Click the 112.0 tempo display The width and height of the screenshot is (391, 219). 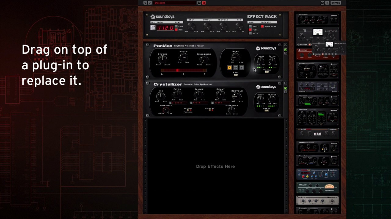click(165, 28)
